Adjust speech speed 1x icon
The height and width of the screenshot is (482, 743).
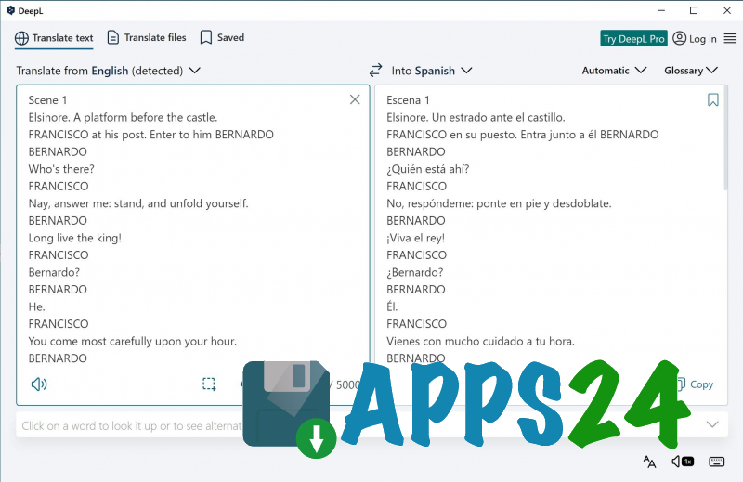point(683,462)
